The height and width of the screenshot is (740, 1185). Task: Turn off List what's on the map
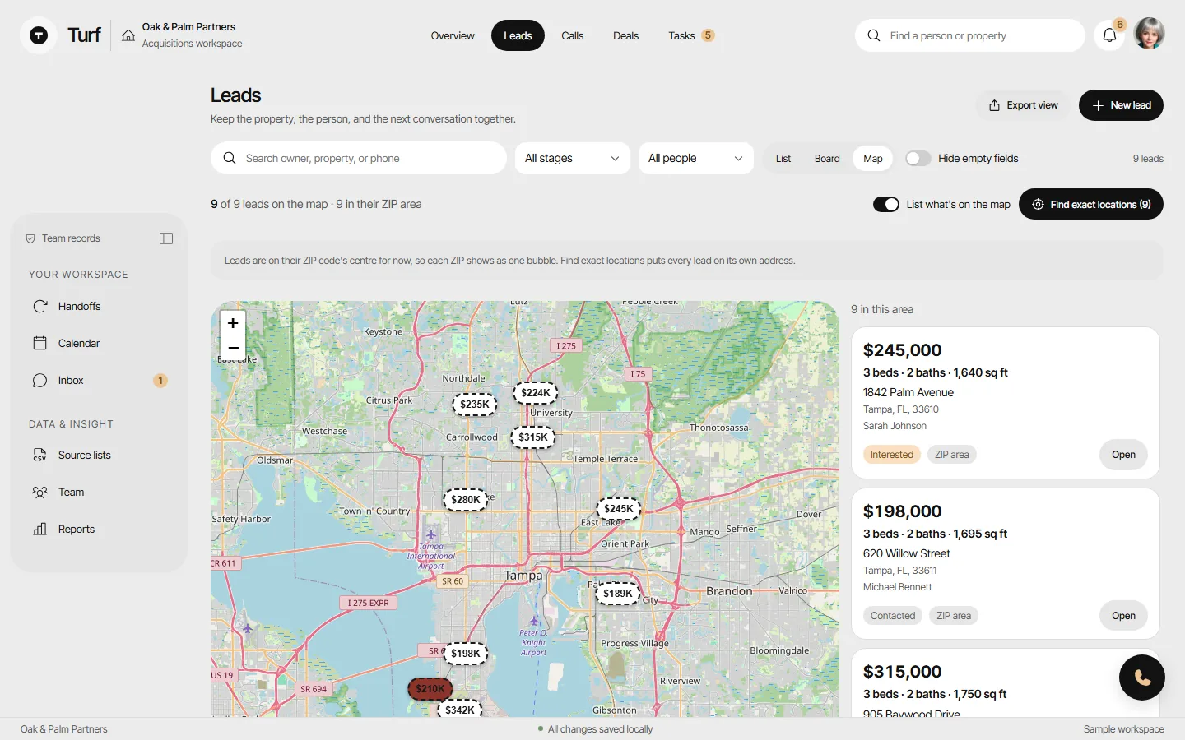point(886,205)
